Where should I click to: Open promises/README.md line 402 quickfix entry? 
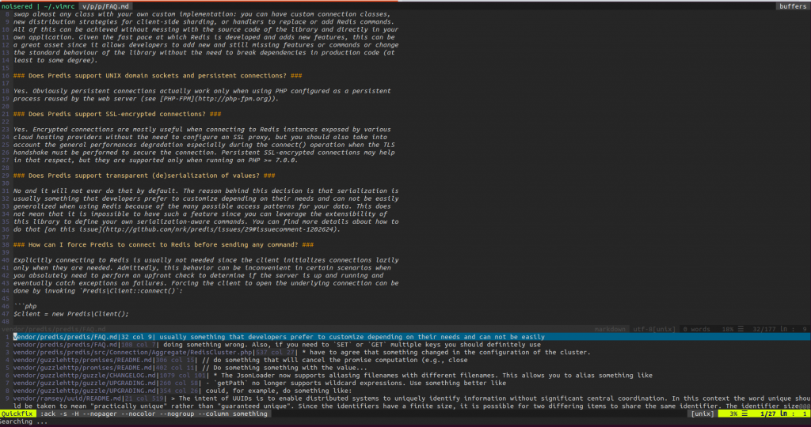tap(190, 368)
